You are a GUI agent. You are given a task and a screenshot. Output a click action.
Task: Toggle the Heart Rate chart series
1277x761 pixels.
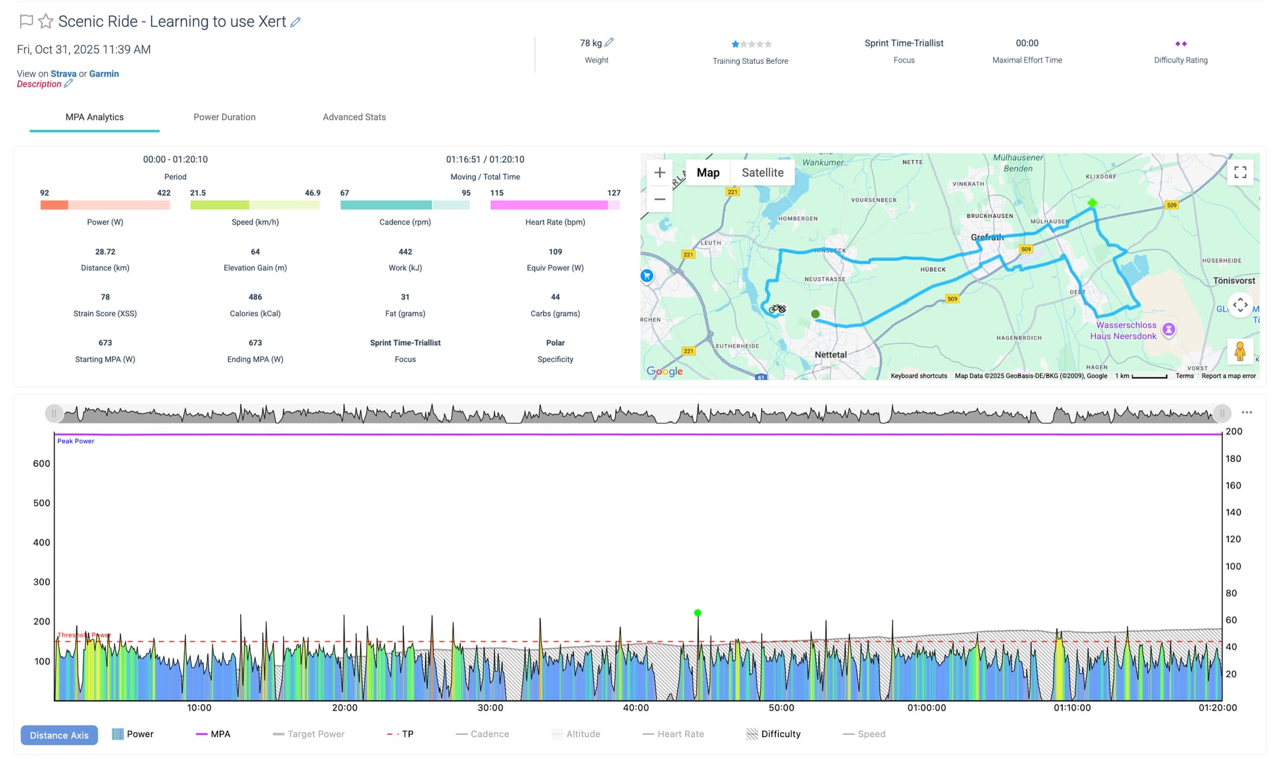click(x=680, y=734)
